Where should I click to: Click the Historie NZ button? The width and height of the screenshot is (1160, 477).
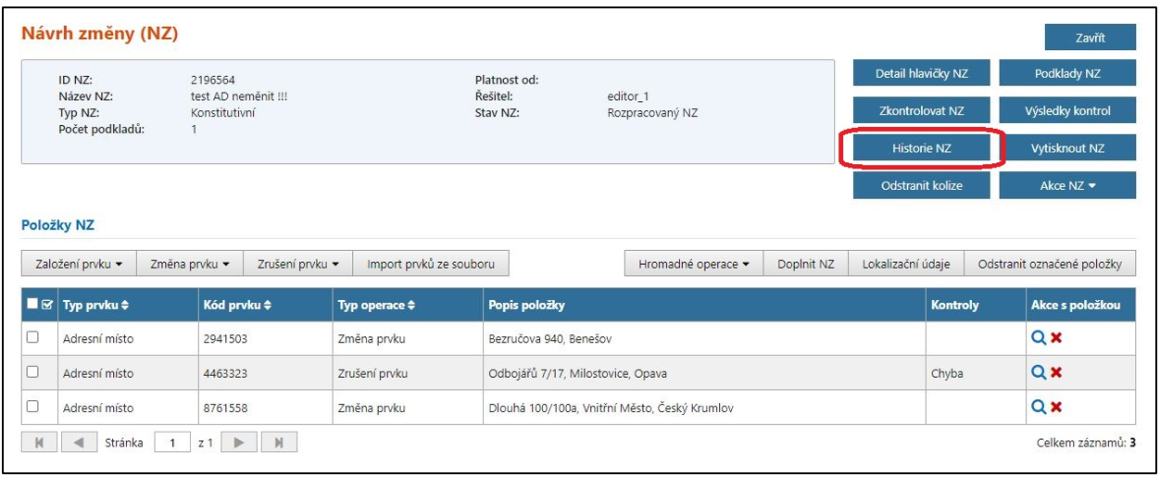coord(921,148)
